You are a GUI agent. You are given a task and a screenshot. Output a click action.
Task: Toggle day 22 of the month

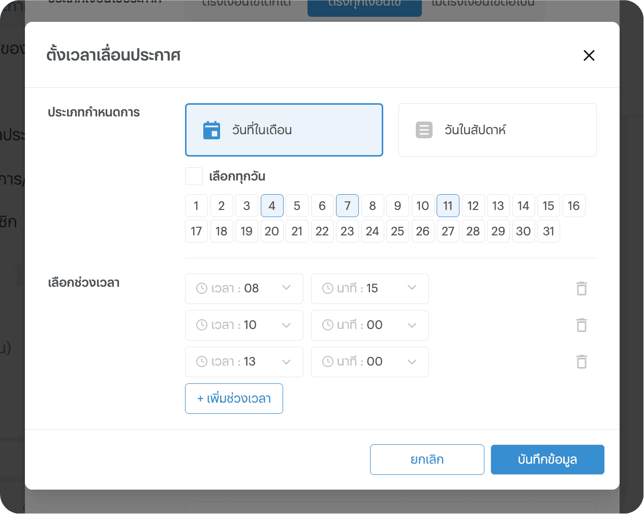[x=322, y=231]
